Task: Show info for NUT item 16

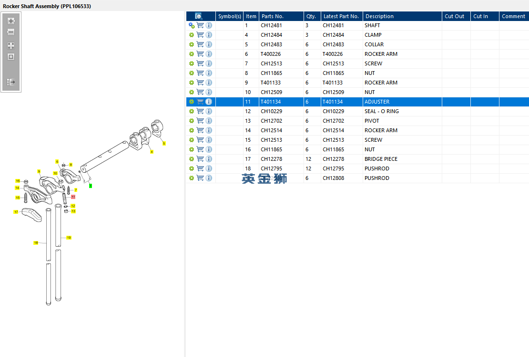Action: tap(209, 149)
